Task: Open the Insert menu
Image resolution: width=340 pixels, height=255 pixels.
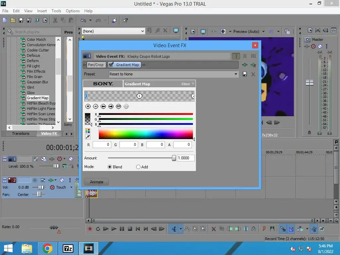Action: point(42,11)
